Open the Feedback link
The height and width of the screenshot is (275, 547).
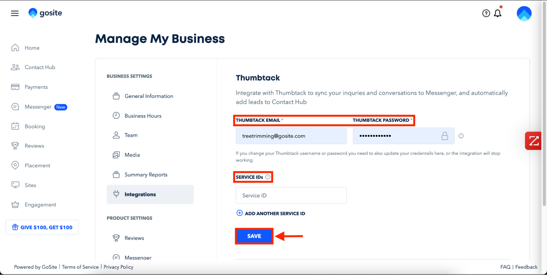[526, 267]
